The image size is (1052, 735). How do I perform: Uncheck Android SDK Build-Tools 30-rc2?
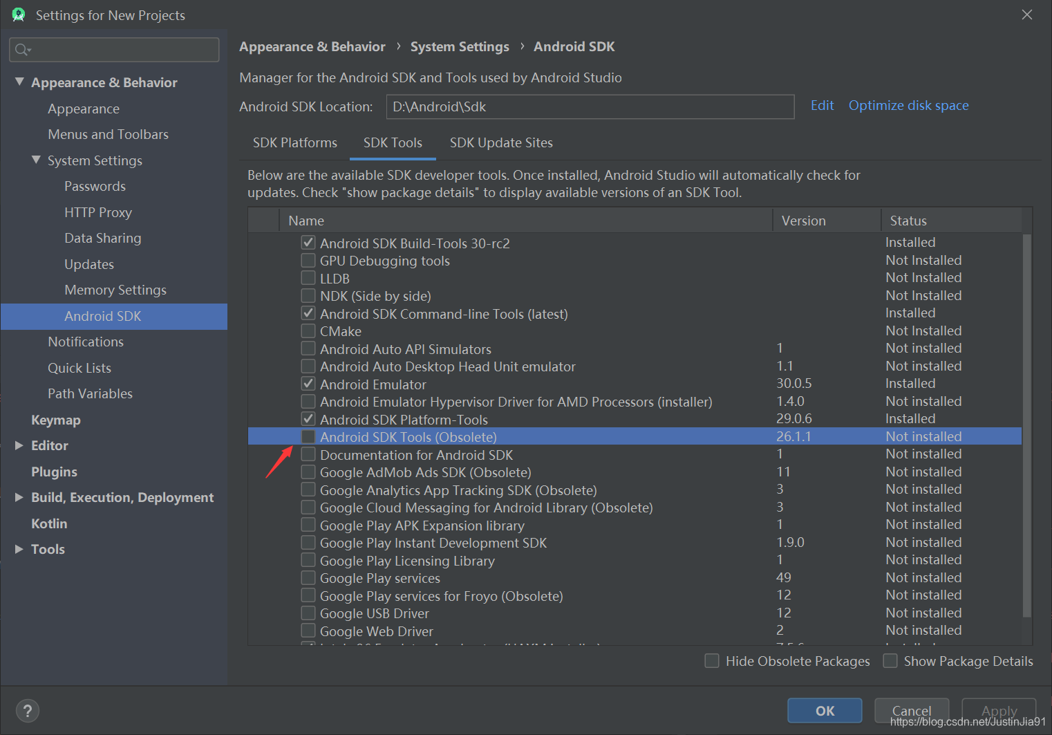pos(308,243)
